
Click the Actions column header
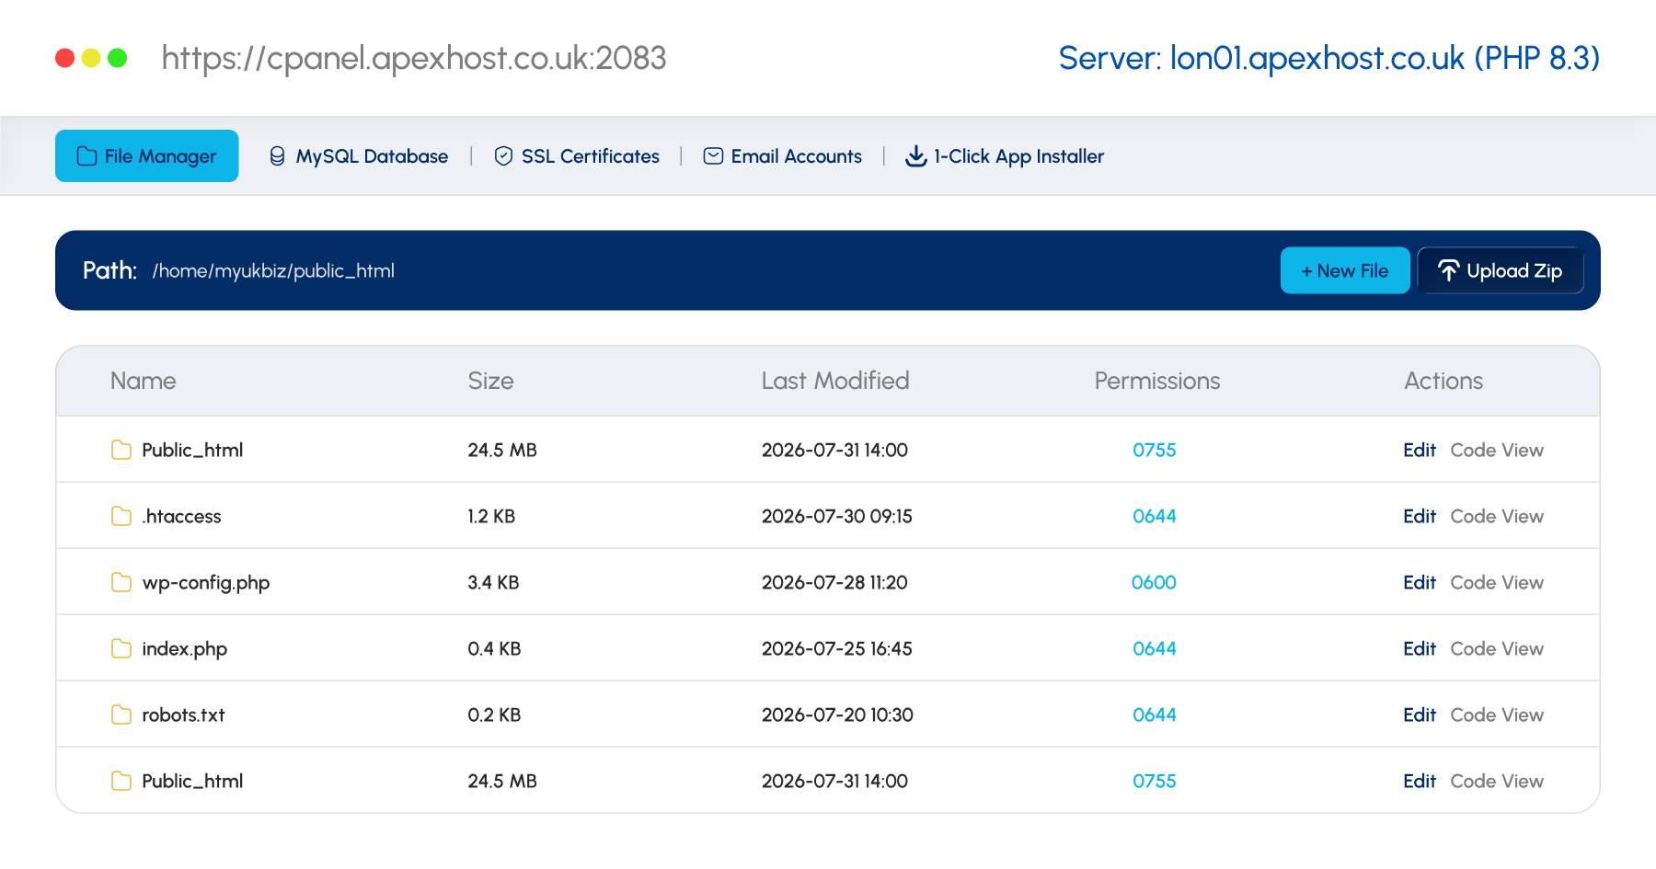point(1443,381)
